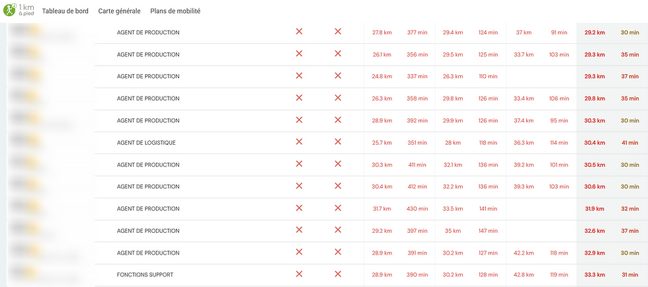The width and height of the screenshot is (648, 287).
Task: Click the 147 min duration cell
Action: (x=488, y=231)
